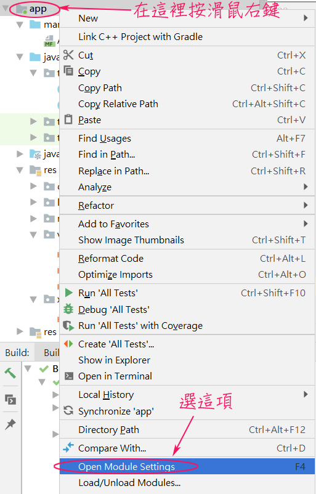Click the Copy icon in context menu
The image size is (316, 494).
tap(68, 71)
